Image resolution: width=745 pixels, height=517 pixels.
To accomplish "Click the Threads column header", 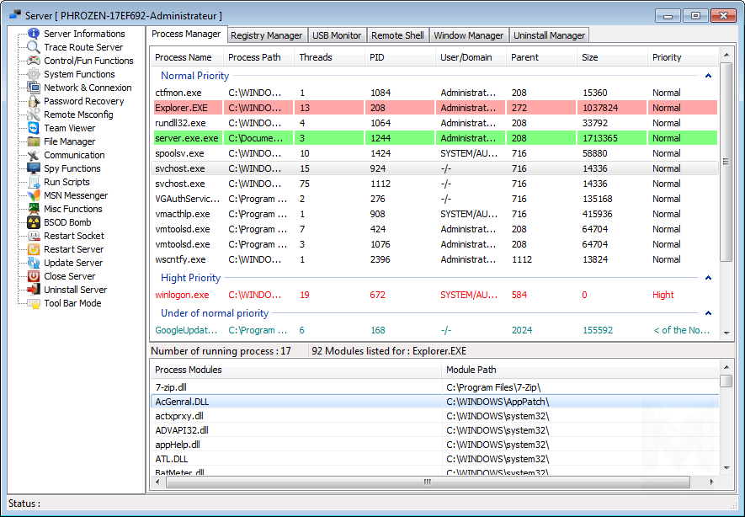I will (x=329, y=57).
